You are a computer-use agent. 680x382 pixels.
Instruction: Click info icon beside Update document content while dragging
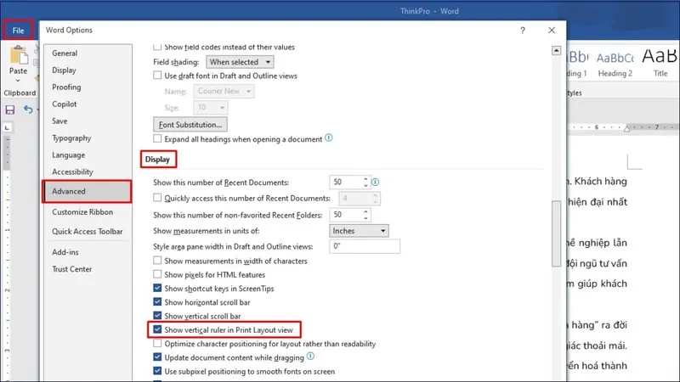(310, 356)
